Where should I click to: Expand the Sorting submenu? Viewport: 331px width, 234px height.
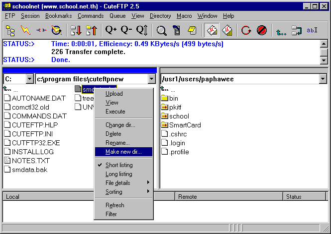[123, 192]
